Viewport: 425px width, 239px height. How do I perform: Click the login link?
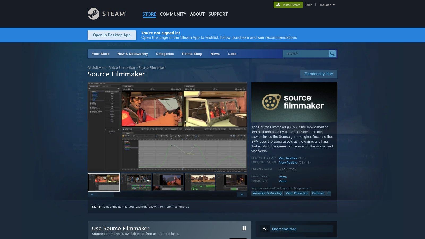pos(309,5)
